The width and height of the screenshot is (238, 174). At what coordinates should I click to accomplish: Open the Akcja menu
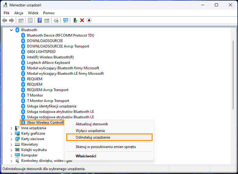tap(19, 13)
